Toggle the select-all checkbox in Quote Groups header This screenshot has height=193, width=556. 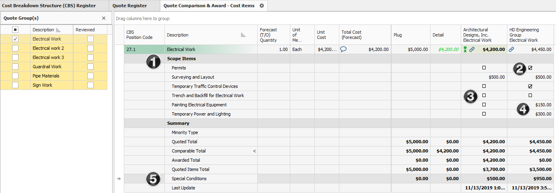pyautogui.click(x=15, y=30)
